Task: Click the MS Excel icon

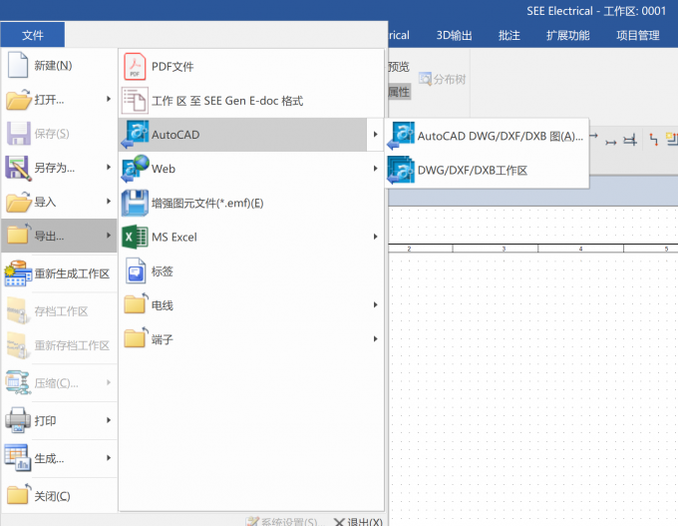Action: [x=135, y=237]
